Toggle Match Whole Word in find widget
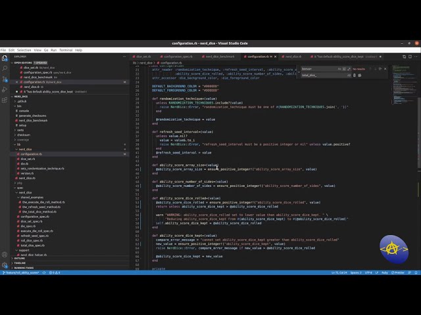This screenshot has width=421, height=315. tap(344, 69)
